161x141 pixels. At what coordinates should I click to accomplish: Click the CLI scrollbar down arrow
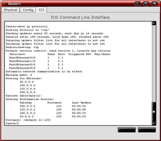click(x=154, y=124)
